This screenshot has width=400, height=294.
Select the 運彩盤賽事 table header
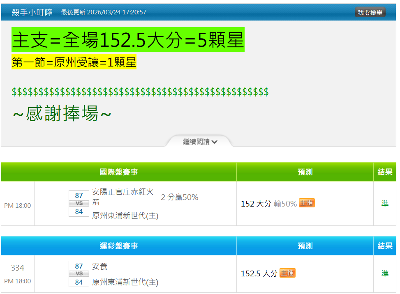coord(119,246)
